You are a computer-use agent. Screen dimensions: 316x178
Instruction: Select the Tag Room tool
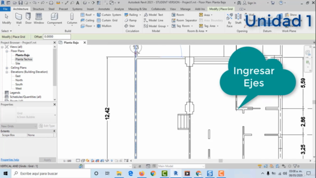tap(182, 26)
